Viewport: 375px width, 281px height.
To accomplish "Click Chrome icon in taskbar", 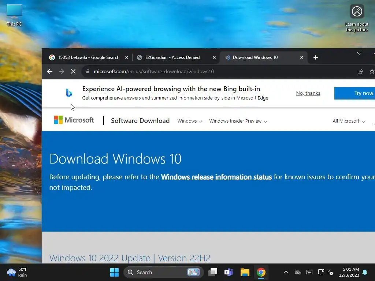I will coord(261,272).
